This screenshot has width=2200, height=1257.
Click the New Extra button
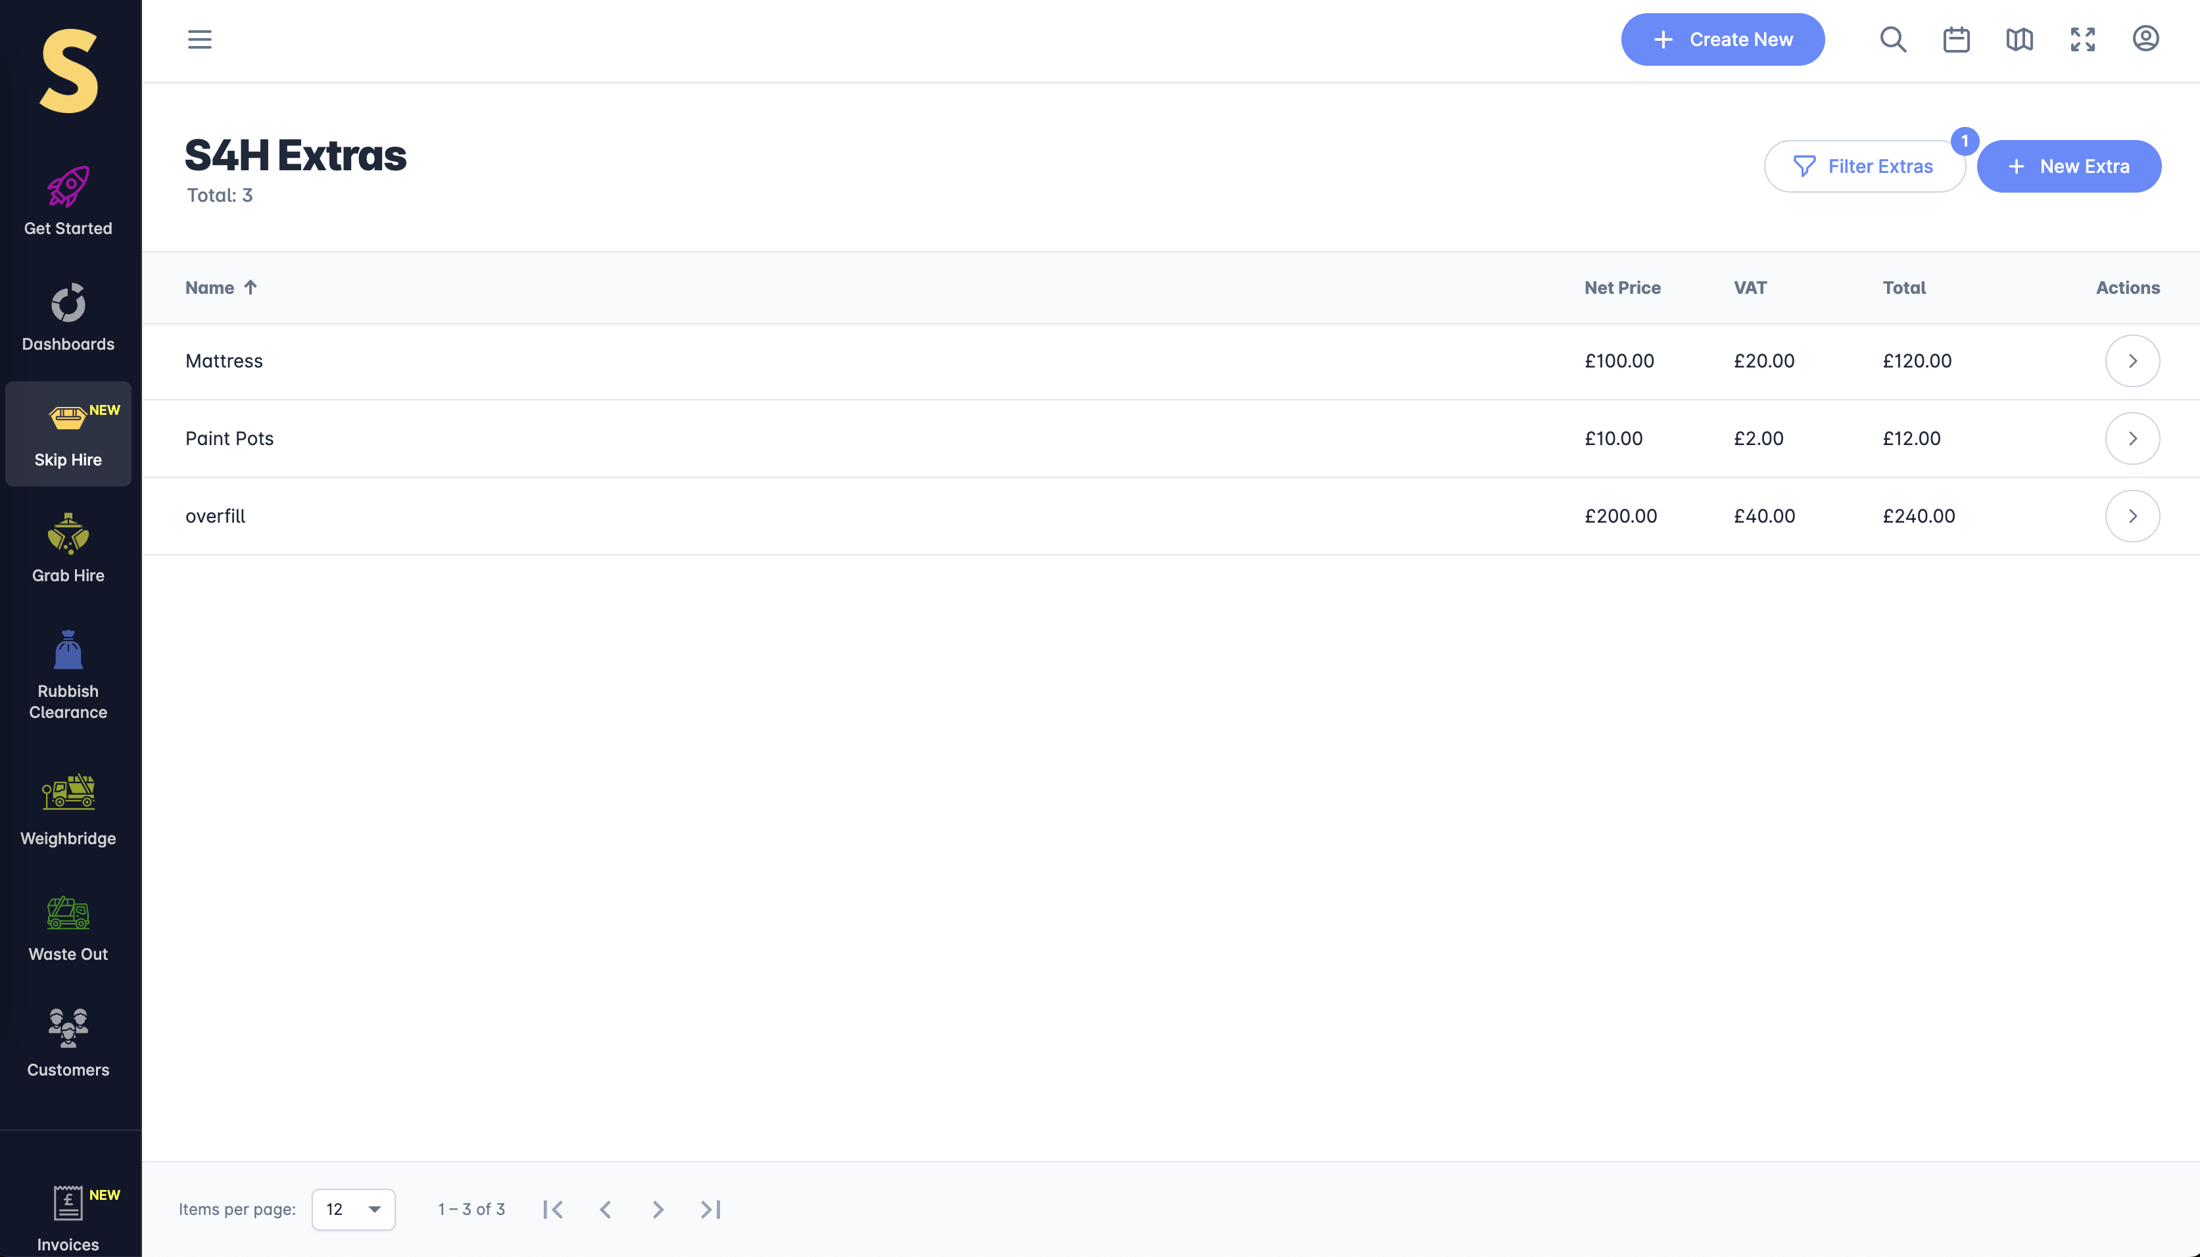(x=2068, y=166)
